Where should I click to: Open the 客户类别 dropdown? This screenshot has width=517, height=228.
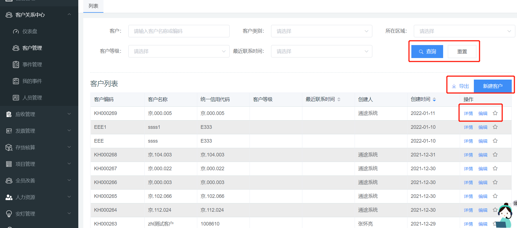[x=321, y=31]
